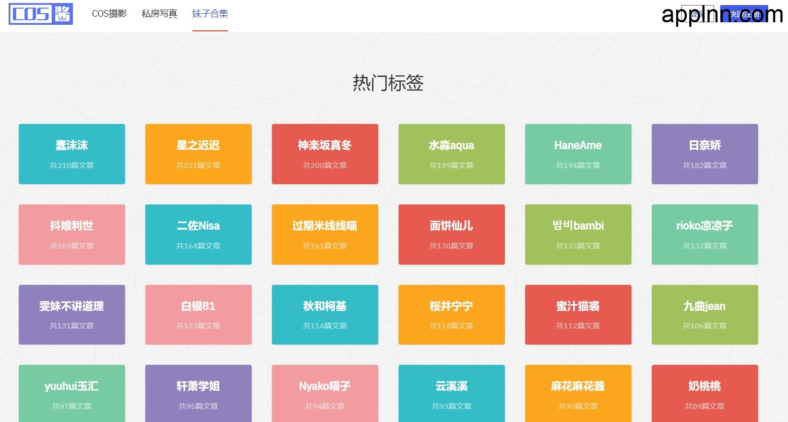Open the 奶桃桃 tag collection
This screenshot has height=422, width=788.
(704, 394)
